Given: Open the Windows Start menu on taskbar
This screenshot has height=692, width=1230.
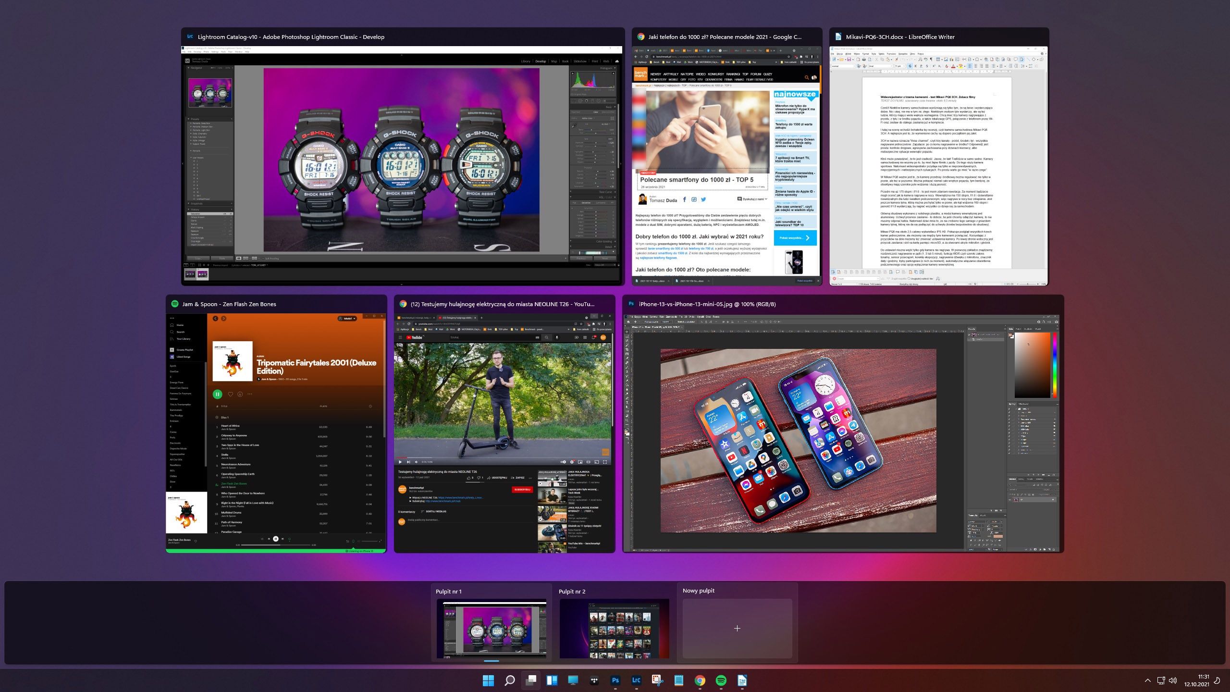Looking at the screenshot, I should (488, 680).
